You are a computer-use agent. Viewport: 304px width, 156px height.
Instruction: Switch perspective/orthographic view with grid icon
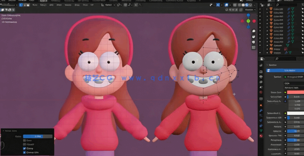[253, 47]
